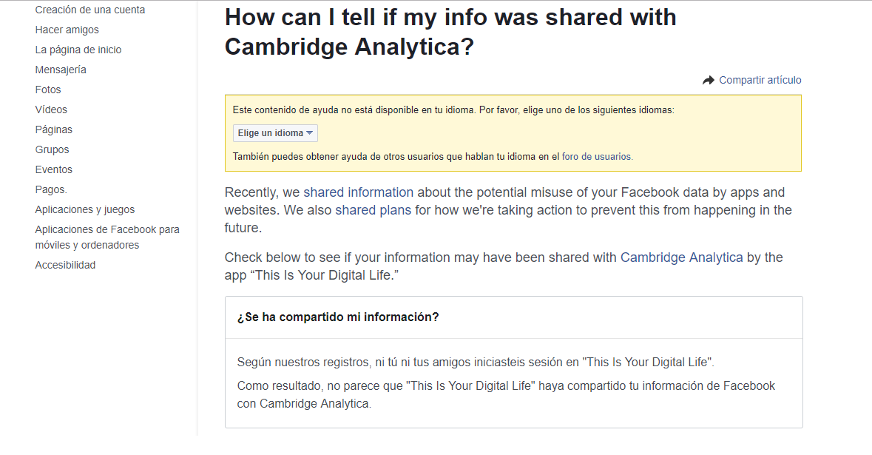Select 'Creación de una cuenta' in sidebar
This screenshot has width=872, height=455.
tap(90, 10)
